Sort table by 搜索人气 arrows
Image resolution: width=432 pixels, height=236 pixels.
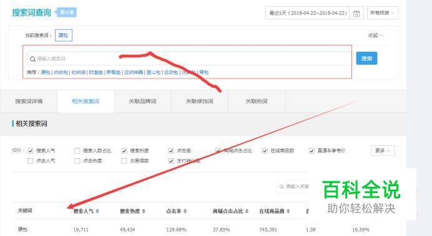click(x=97, y=211)
